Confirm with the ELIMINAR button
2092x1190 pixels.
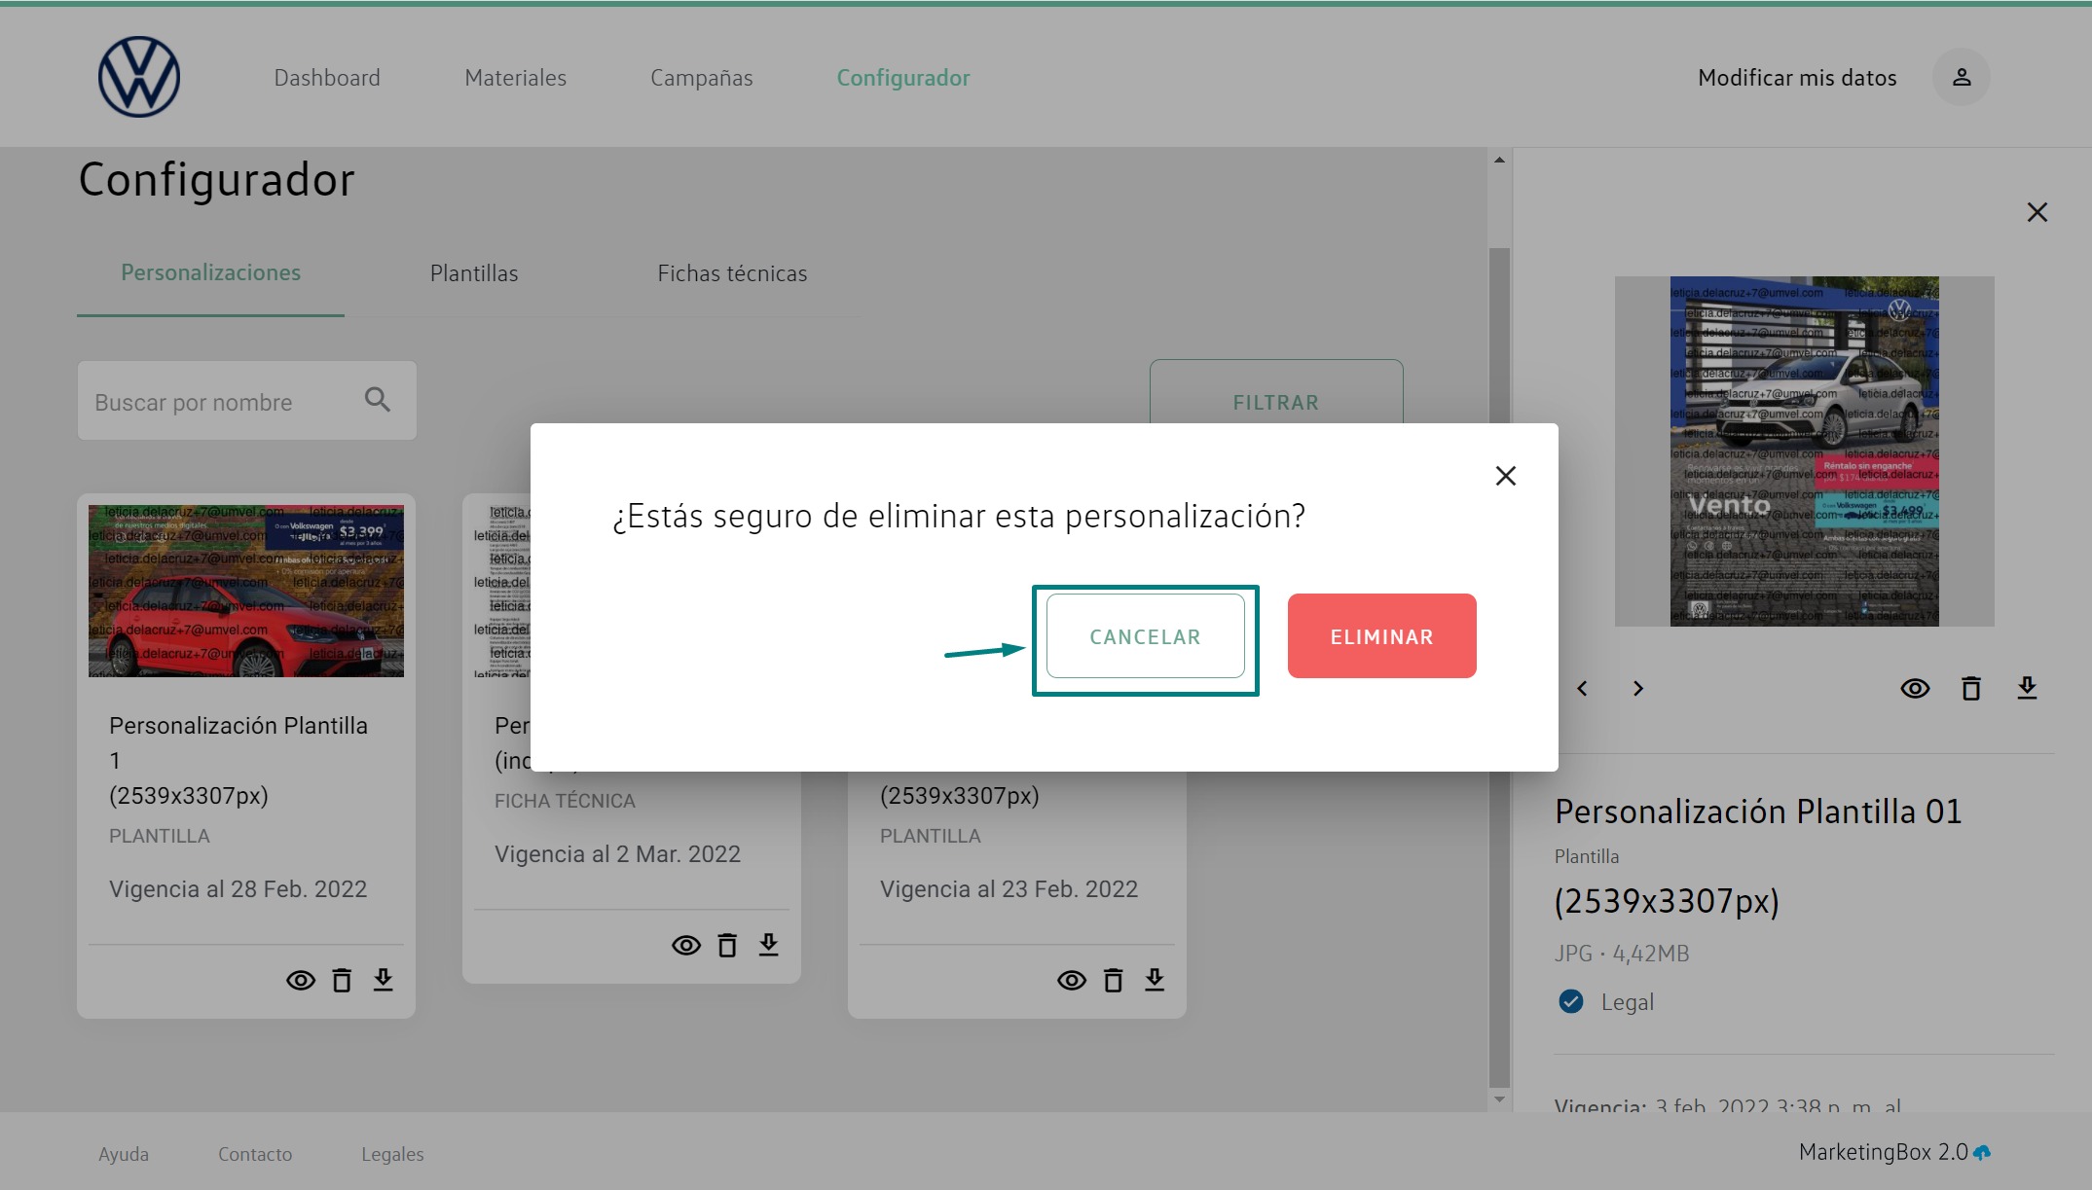coord(1381,636)
